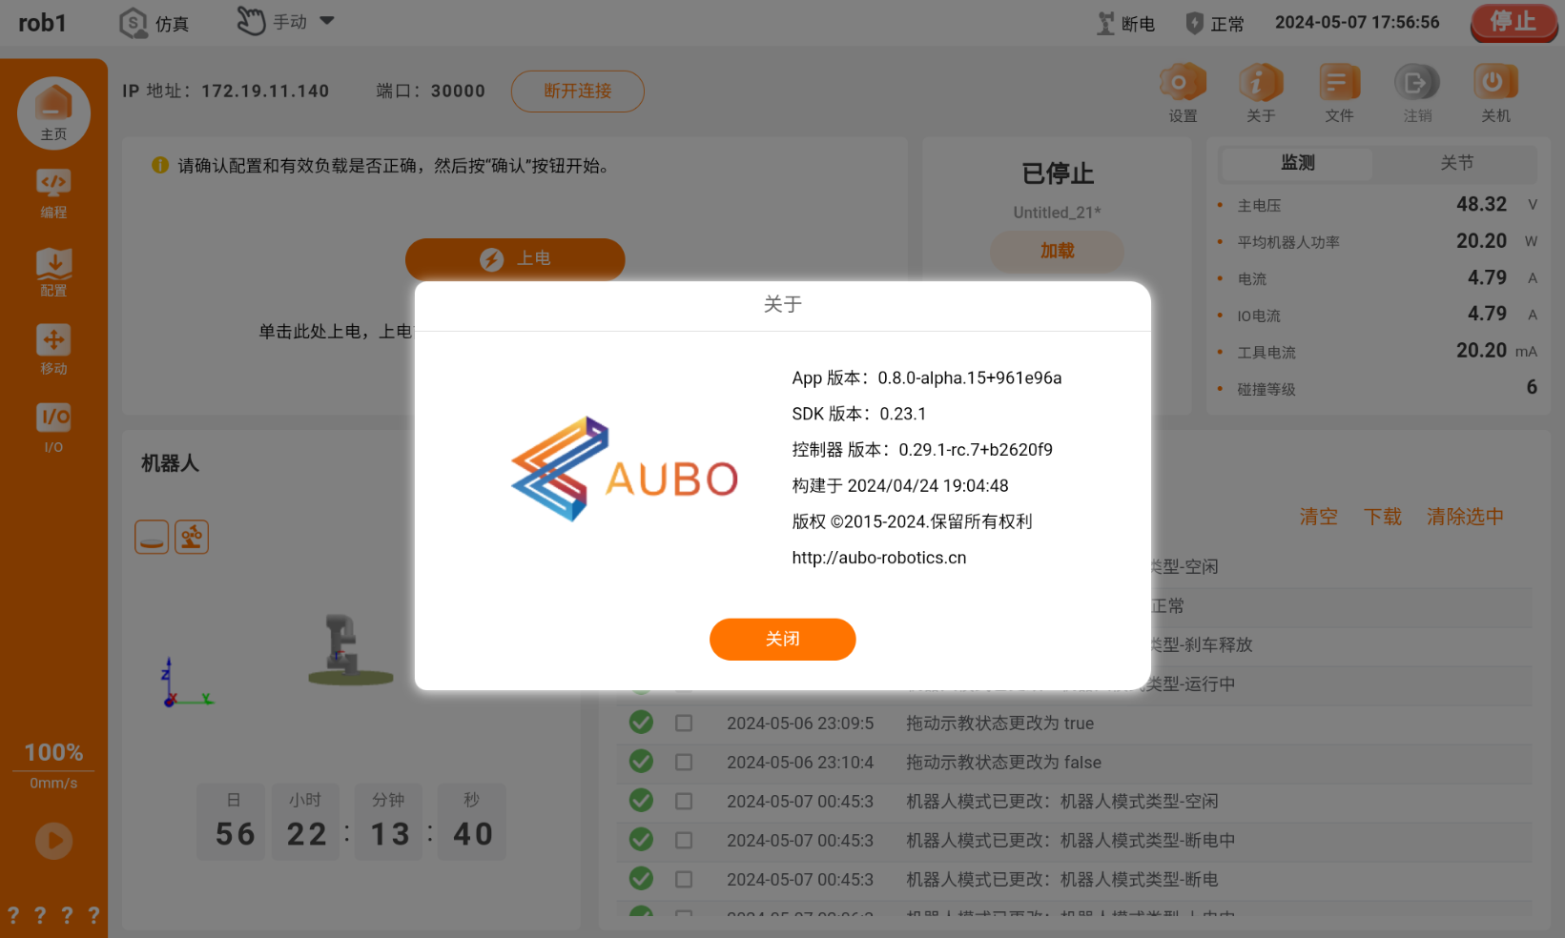
Task: Click the 3D robot model thumbnail
Action: pos(349,650)
